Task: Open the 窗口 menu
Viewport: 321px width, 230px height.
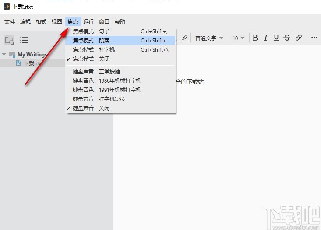Action: (104, 22)
